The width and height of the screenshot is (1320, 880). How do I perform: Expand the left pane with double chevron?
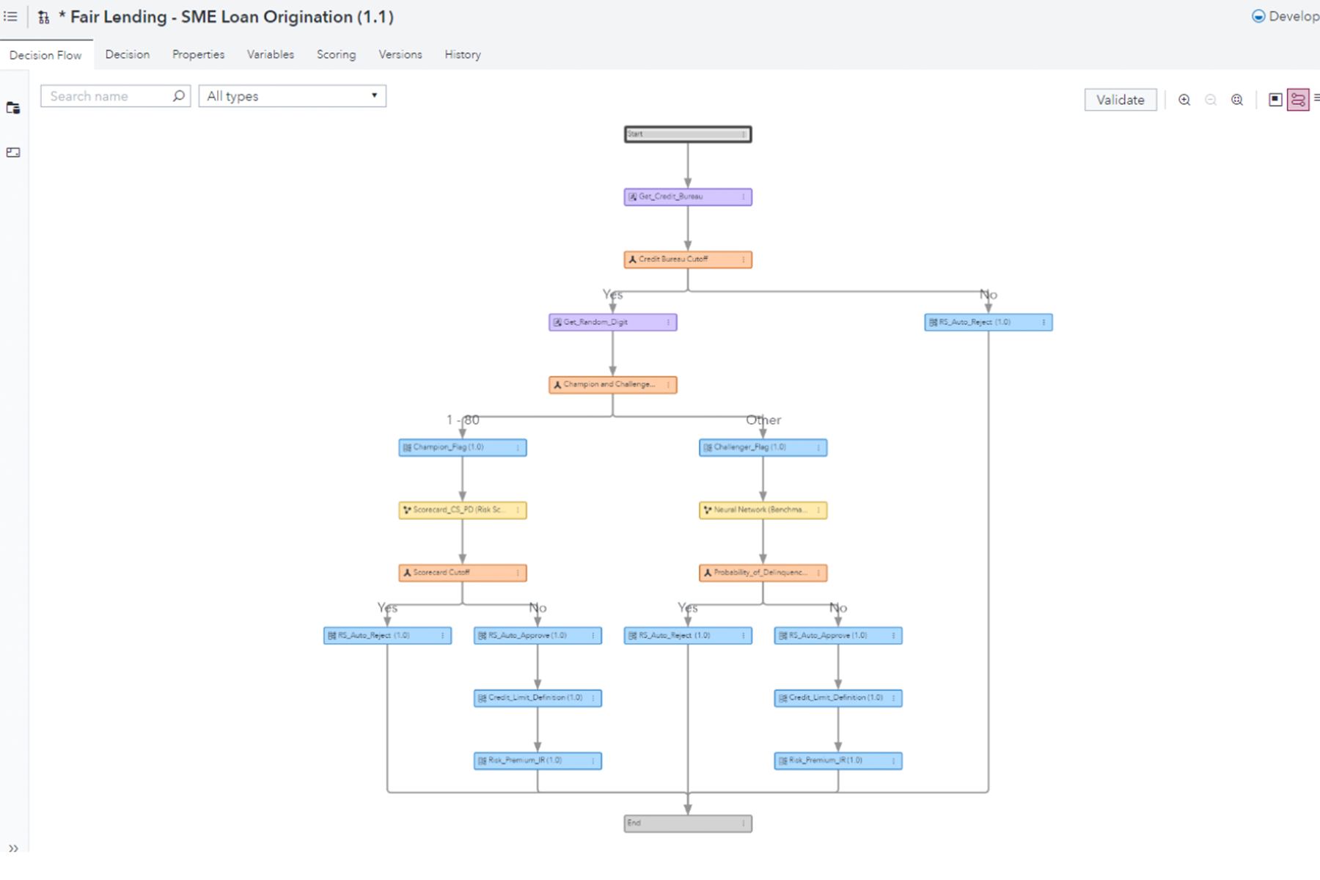tap(13, 848)
